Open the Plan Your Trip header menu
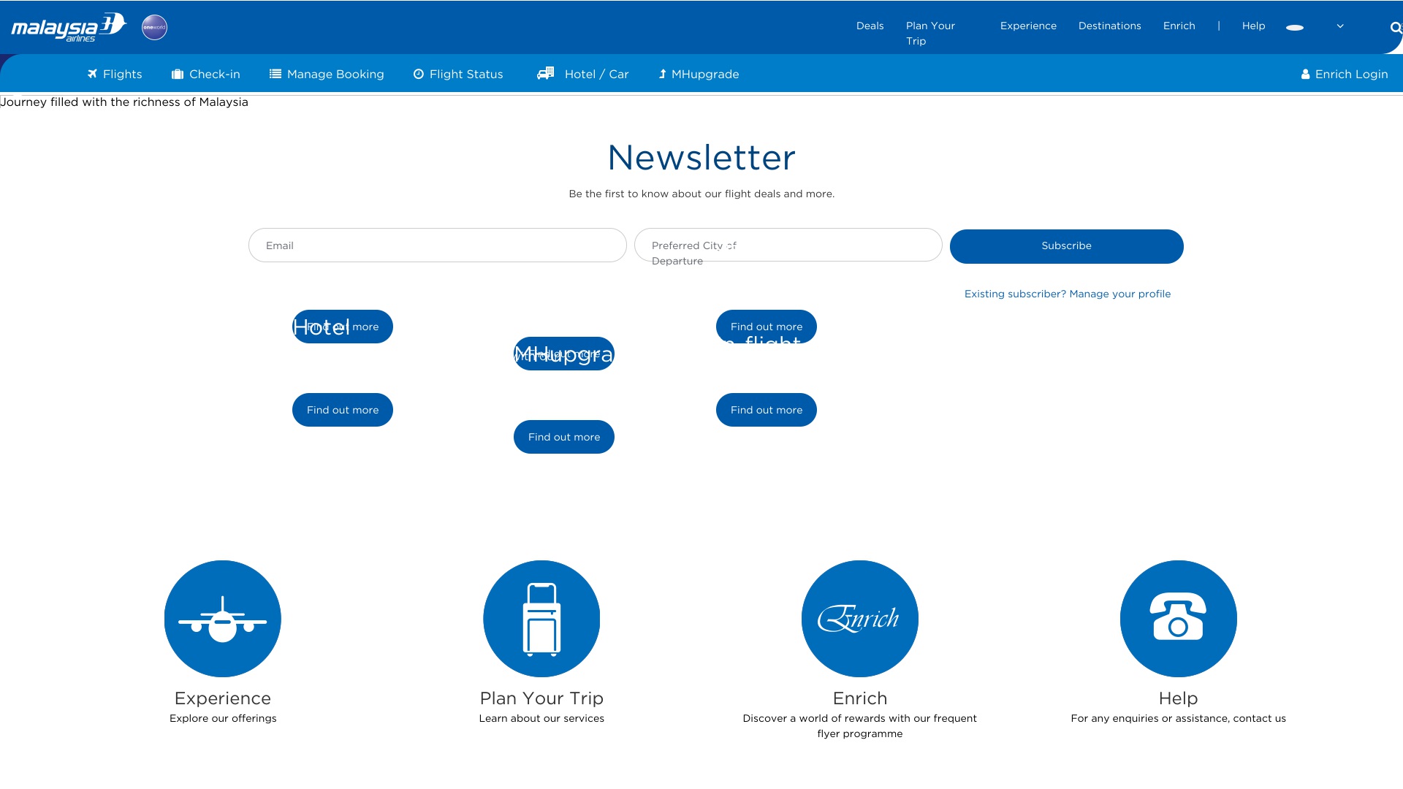The height and width of the screenshot is (789, 1403). [930, 33]
